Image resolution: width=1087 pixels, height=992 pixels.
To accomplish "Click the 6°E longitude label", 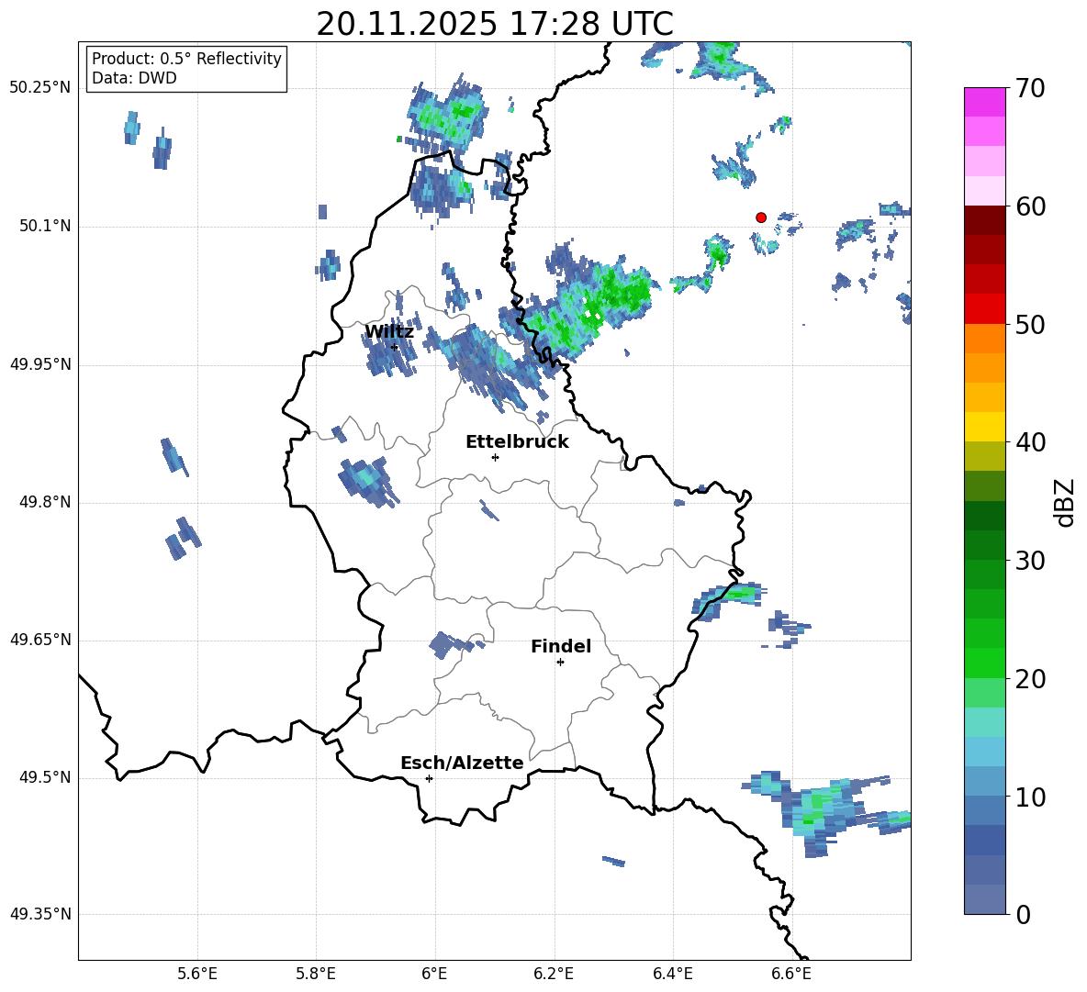I will pos(434,974).
